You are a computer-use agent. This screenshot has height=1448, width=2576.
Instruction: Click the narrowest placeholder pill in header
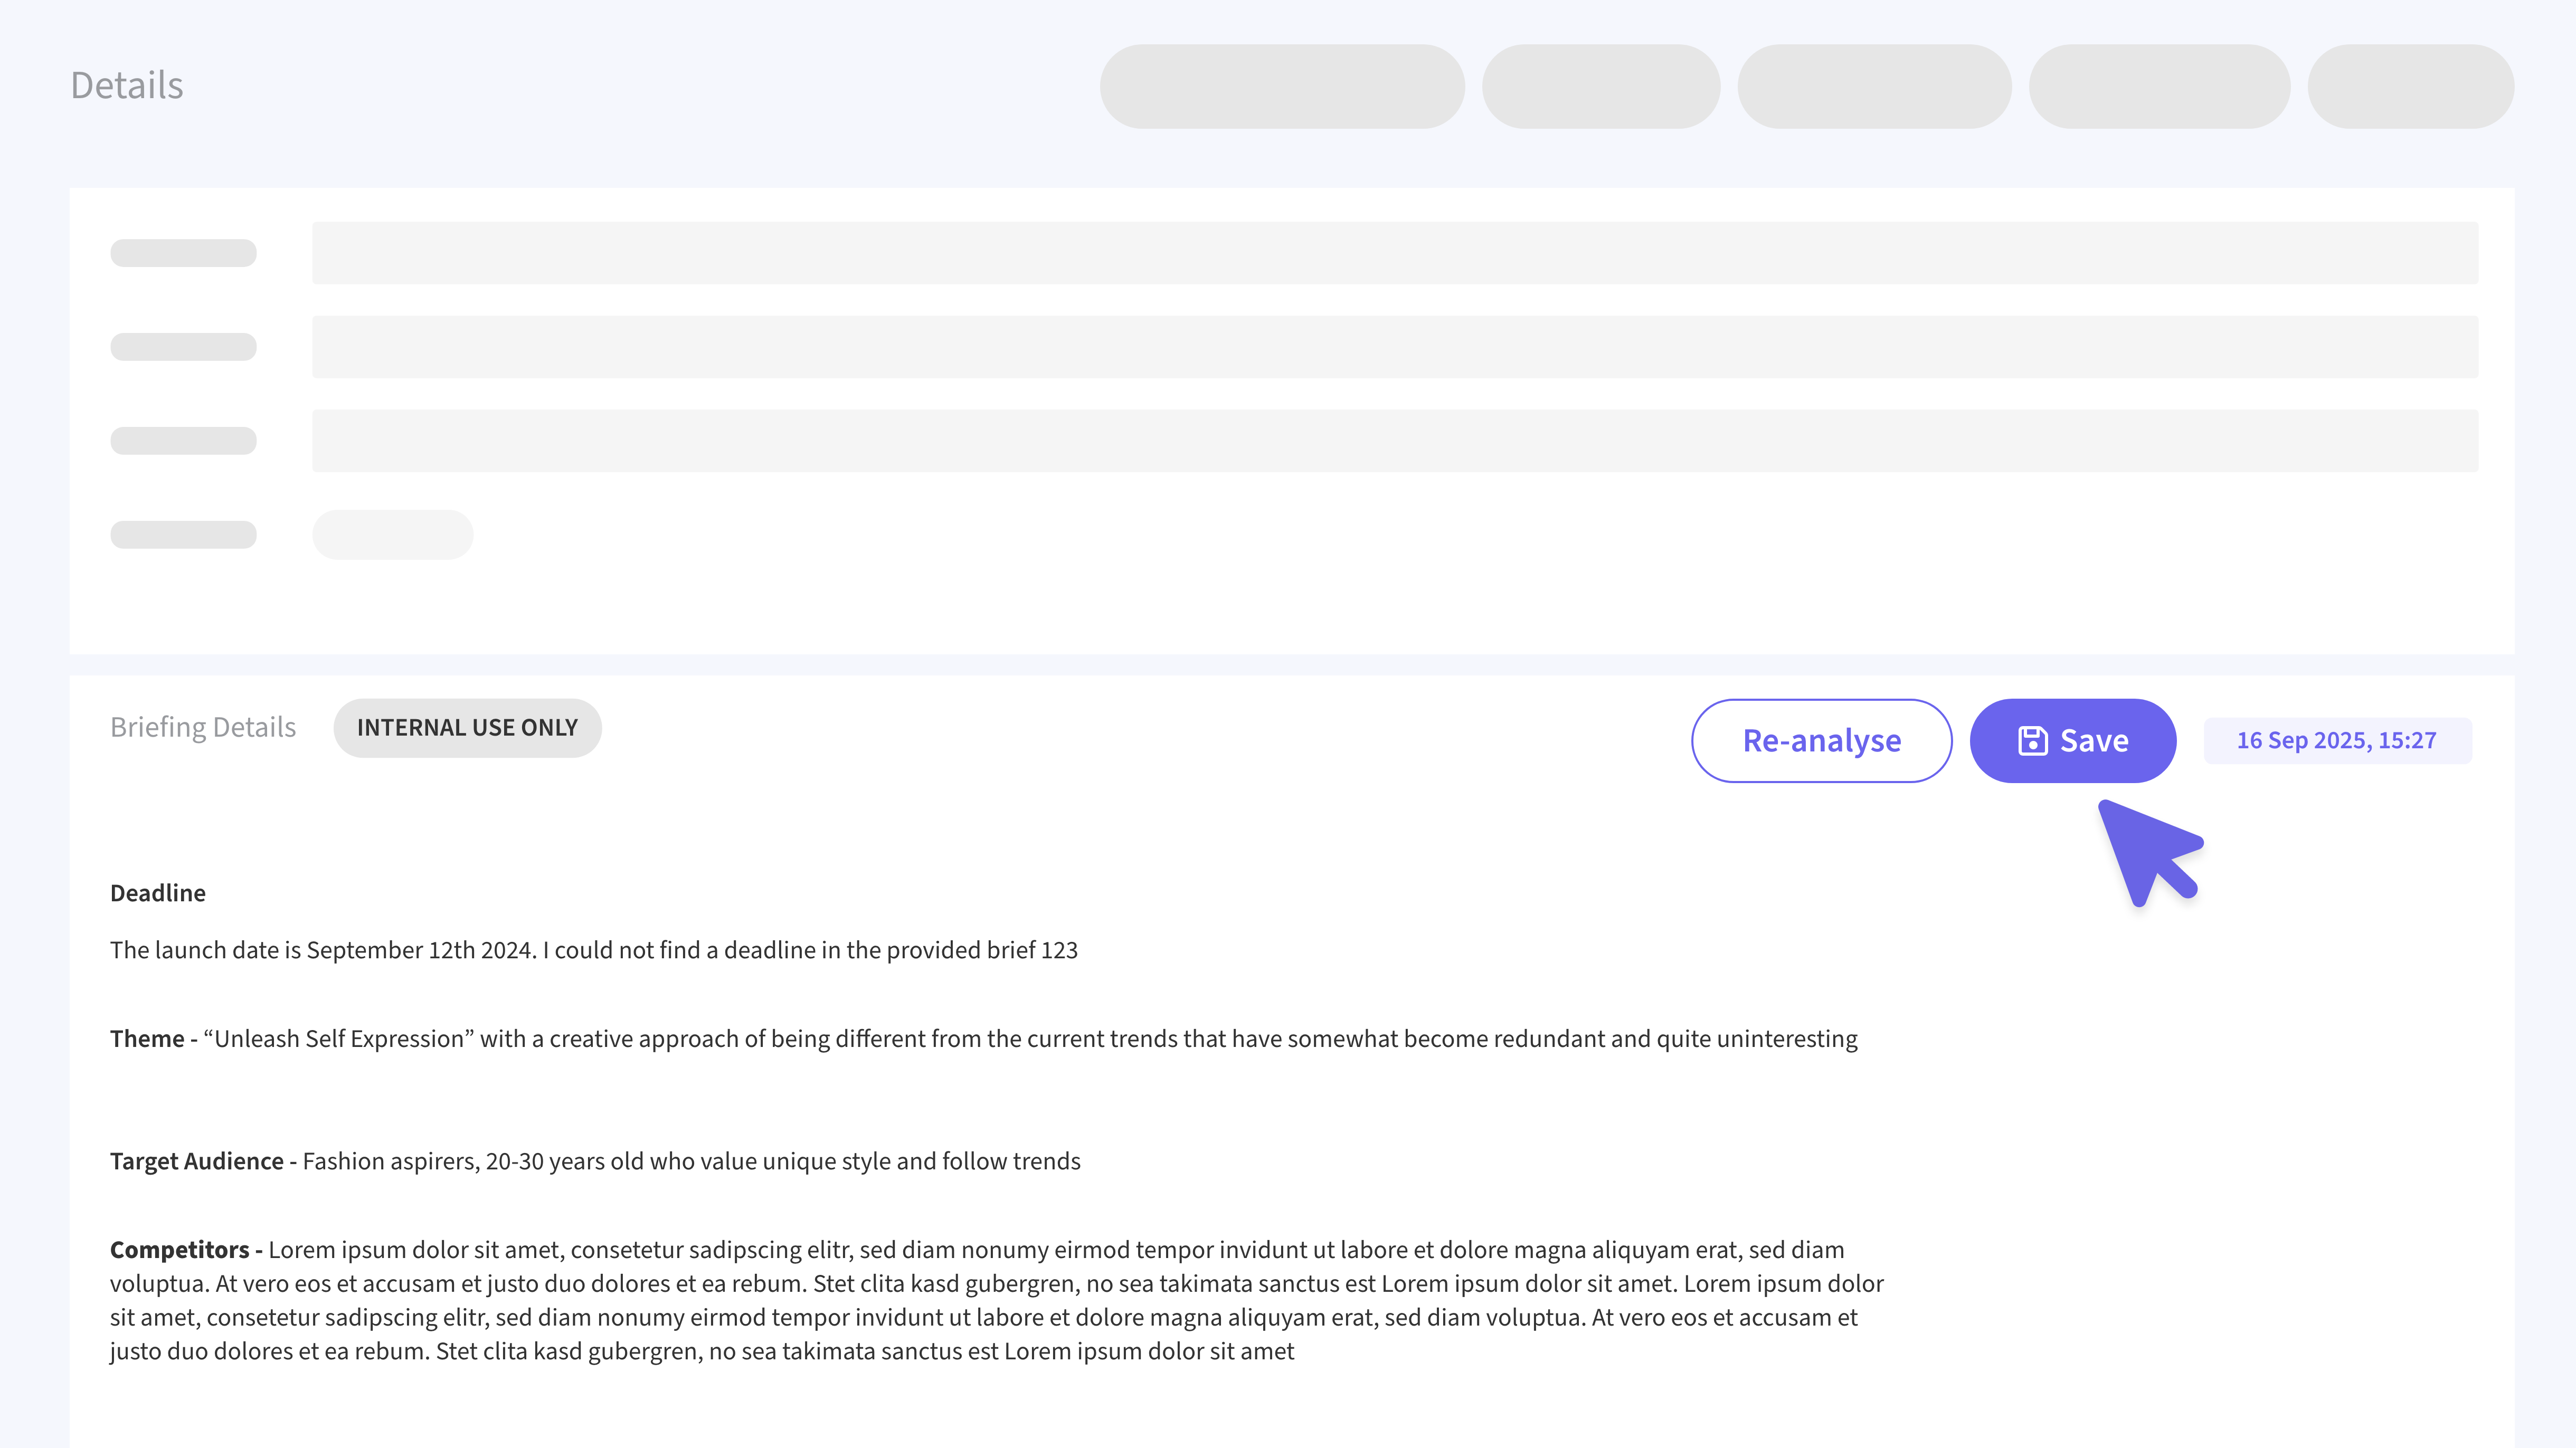point(2410,86)
